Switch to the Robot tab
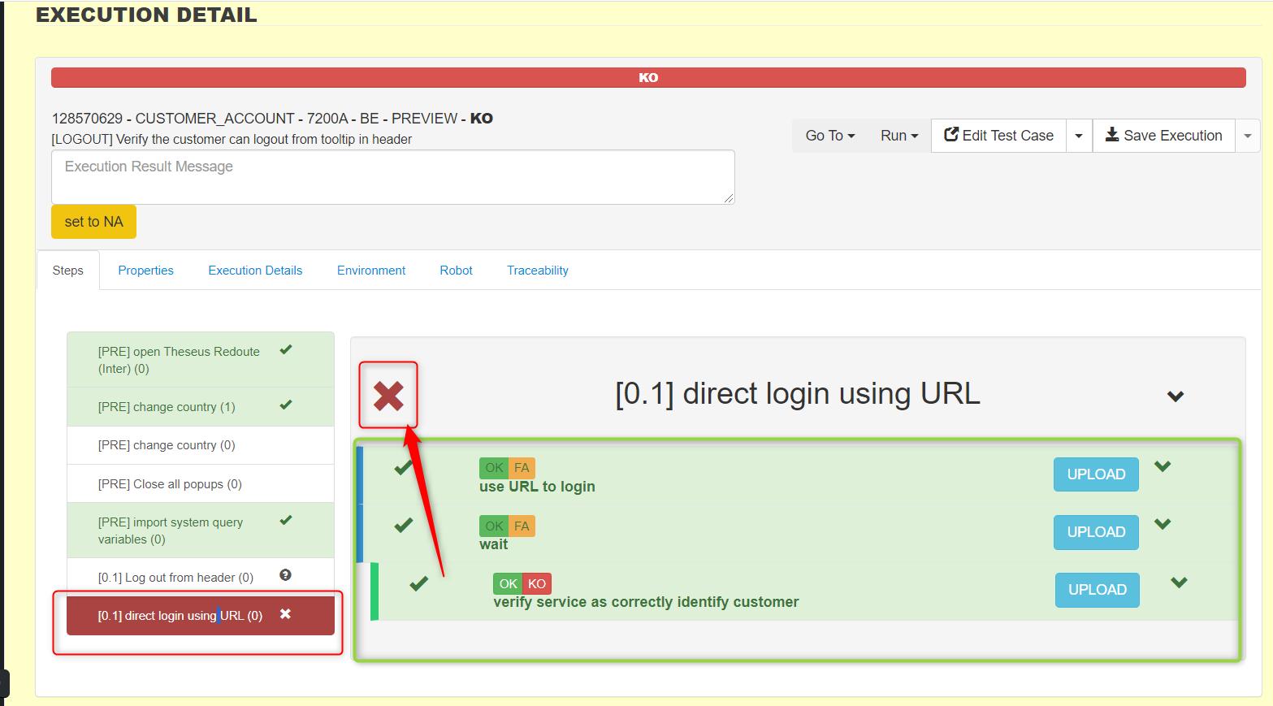Screen dimensions: 1273x706 tap(457, 271)
